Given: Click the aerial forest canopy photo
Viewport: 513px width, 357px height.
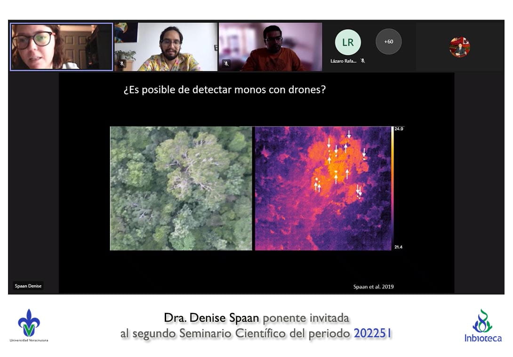Looking at the screenshot, I should point(181,188).
